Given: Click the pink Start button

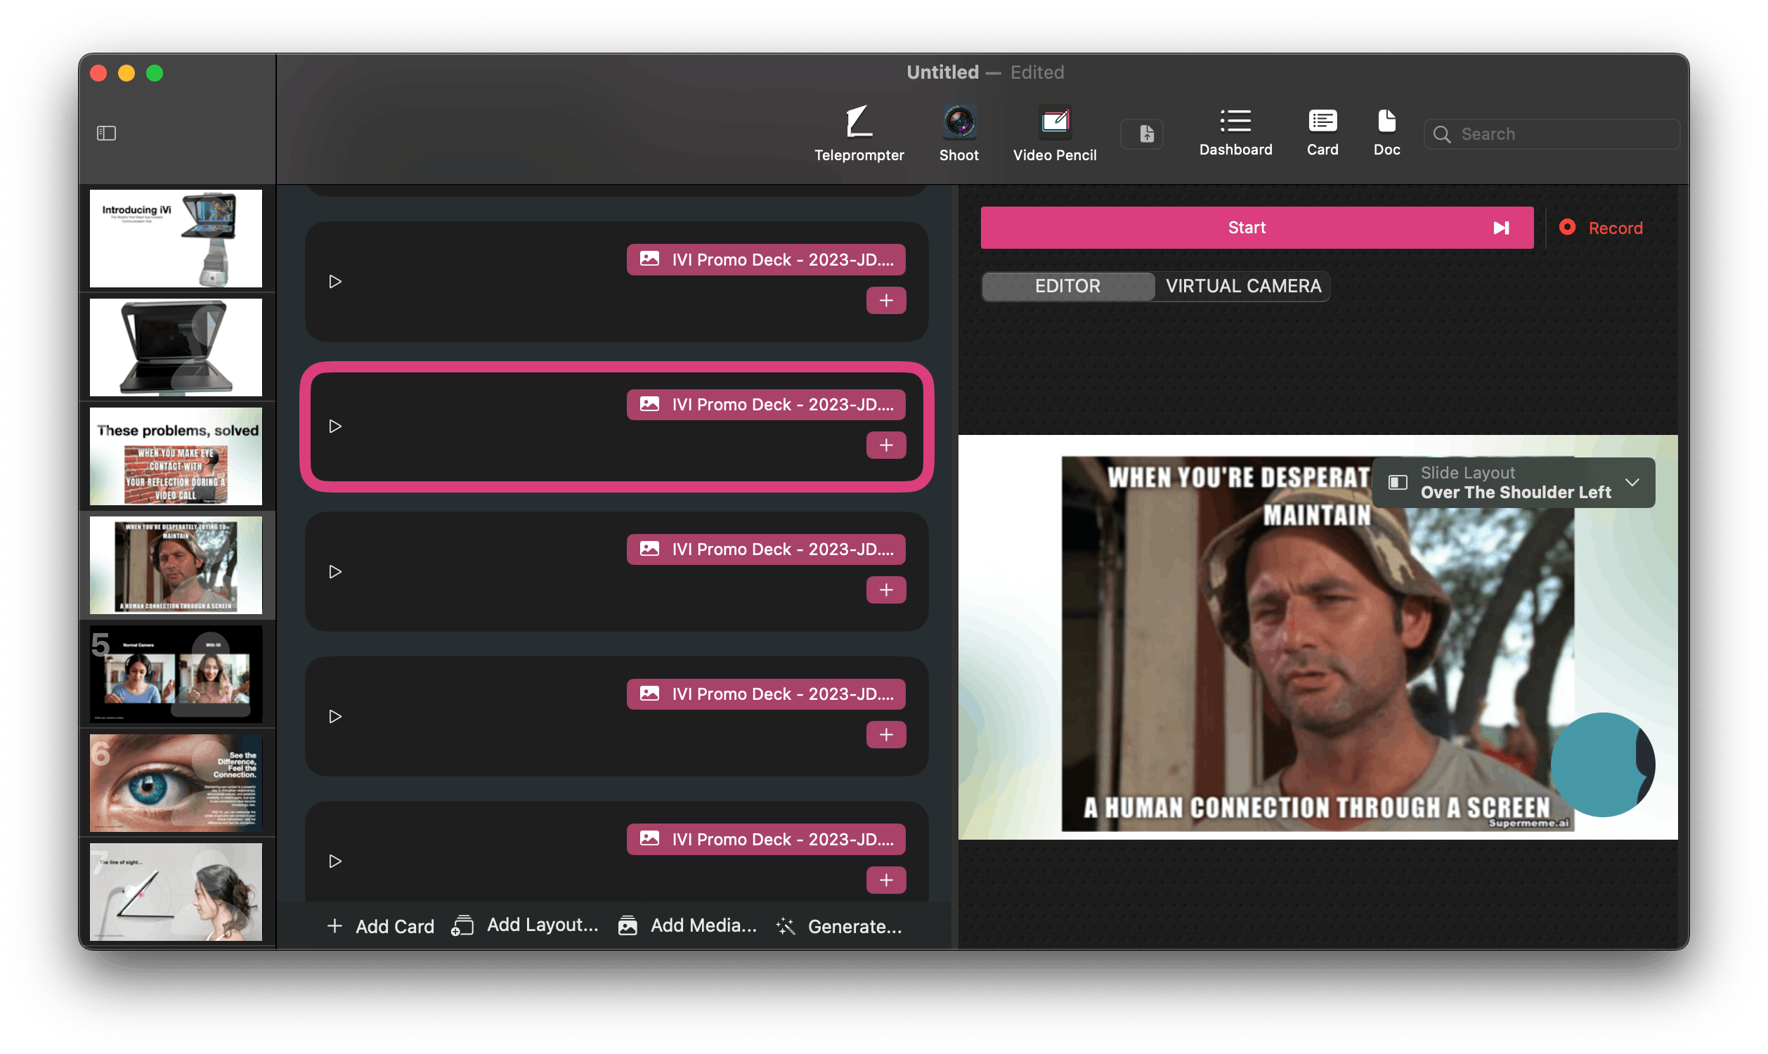Looking at the screenshot, I should pyautogui.click(x=1257, y=228).
